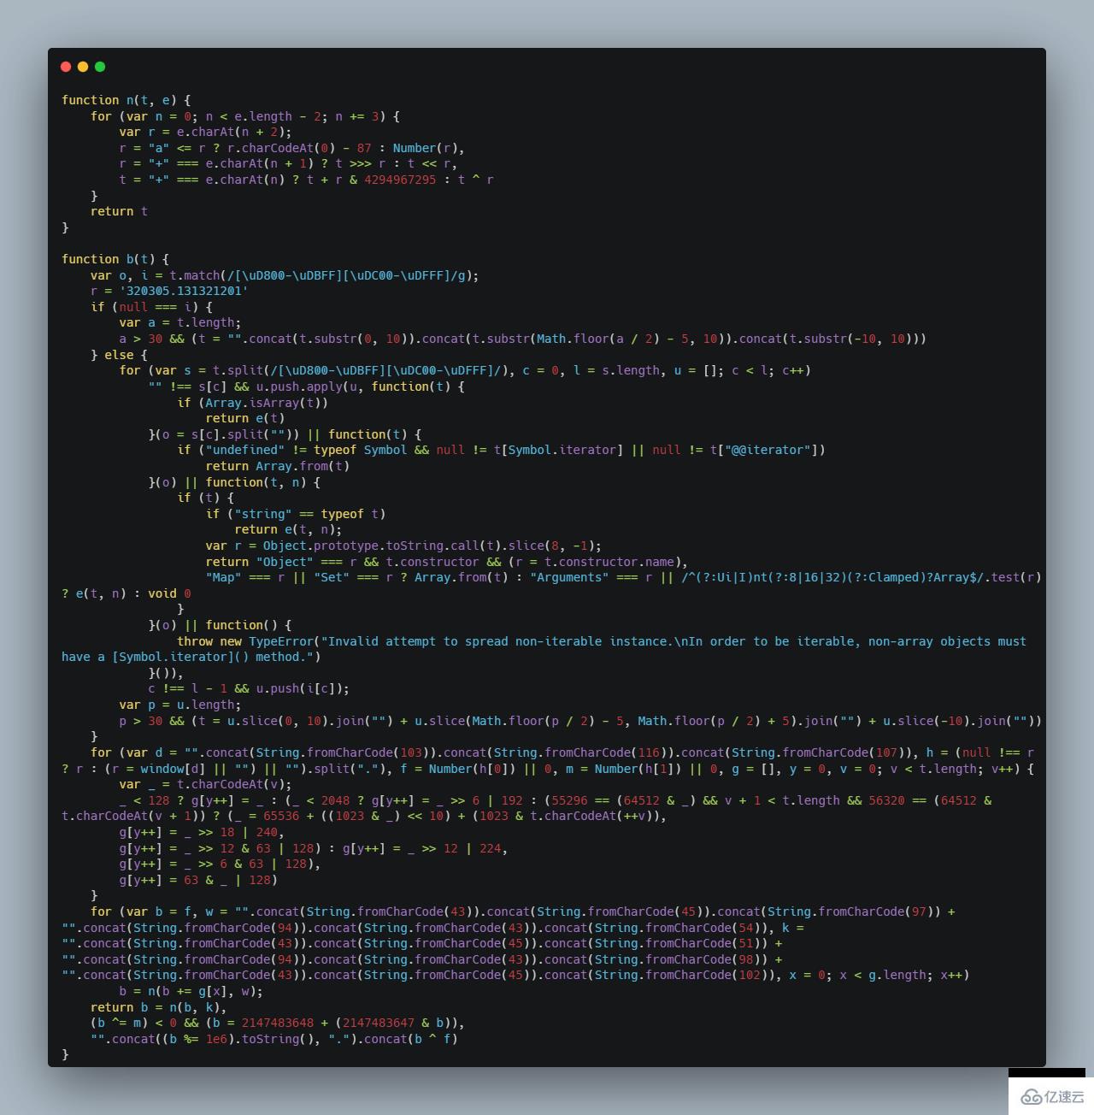Click the number 2147483648

click(278, 1023)
